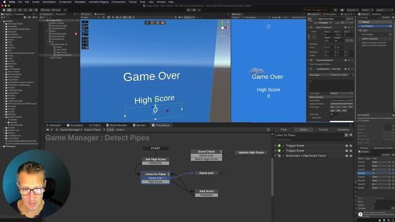Open the Game Manager FSM object dropdown
This screenshot has width=395, height=222.
(71, 129)
